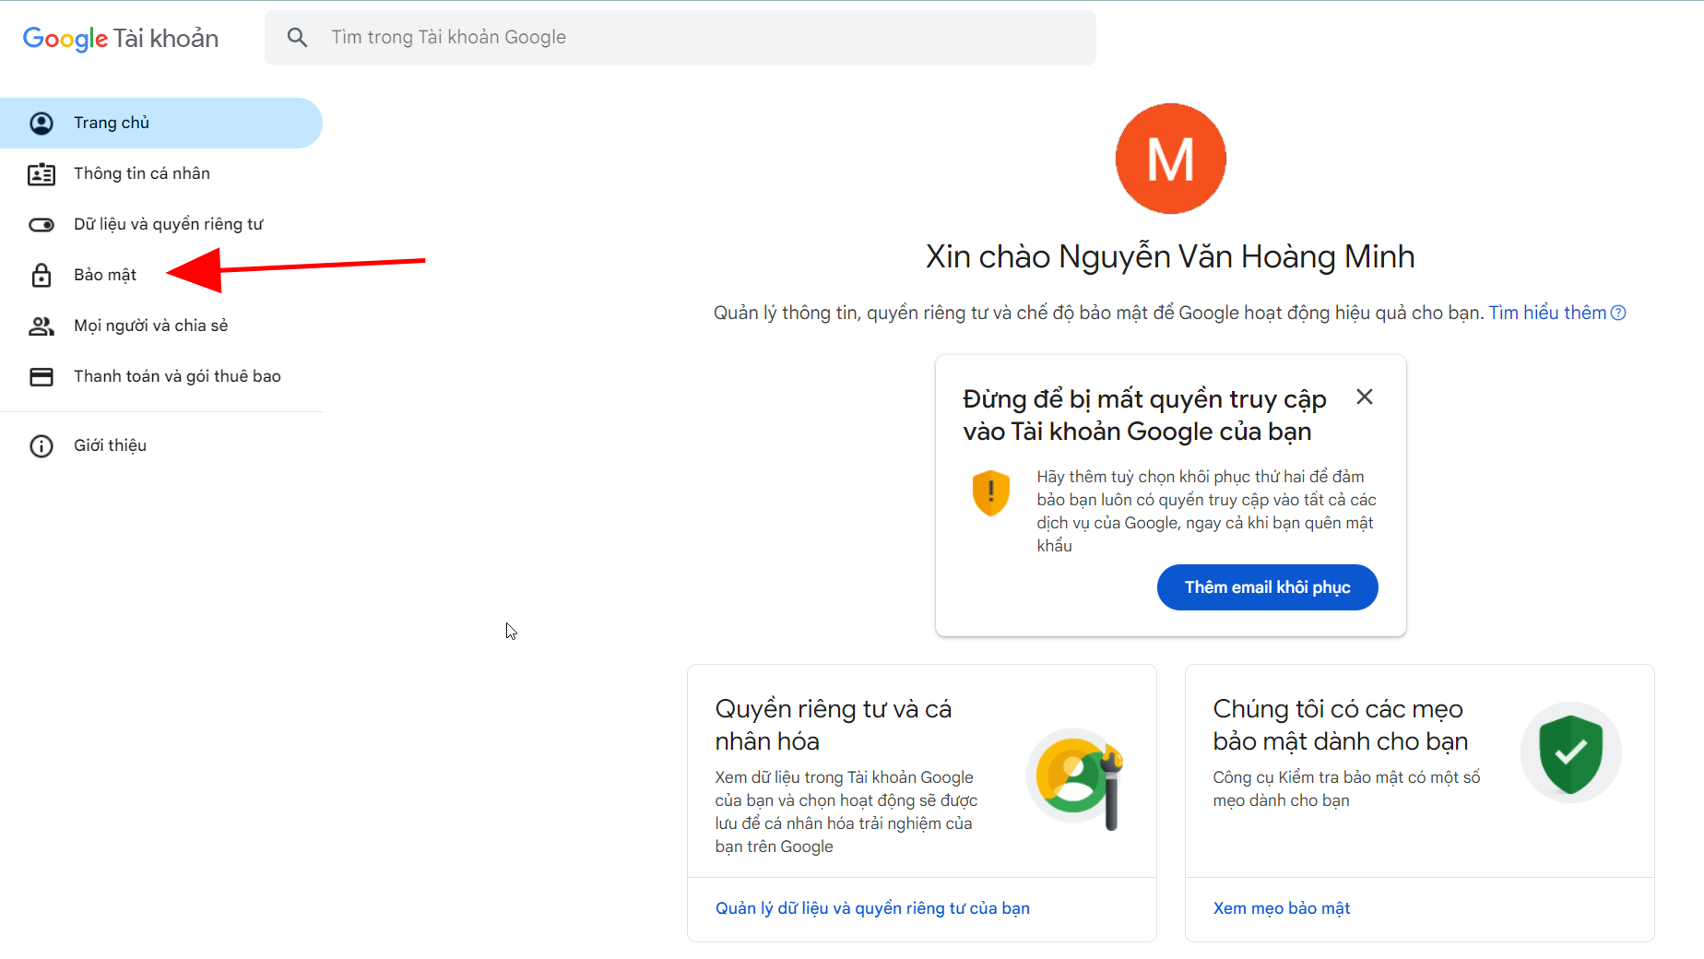Click the green security checkmark shield illustration
The height and width of the screenshot is (959, 1704).
(1570, 752)
